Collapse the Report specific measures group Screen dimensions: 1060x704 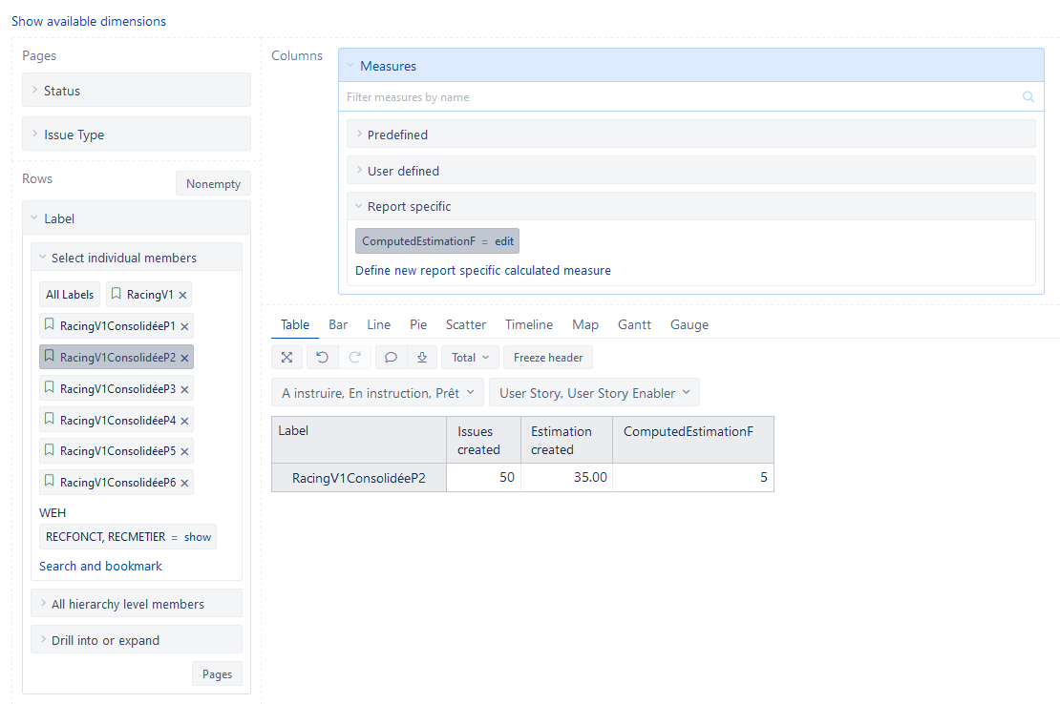[690, 207]
